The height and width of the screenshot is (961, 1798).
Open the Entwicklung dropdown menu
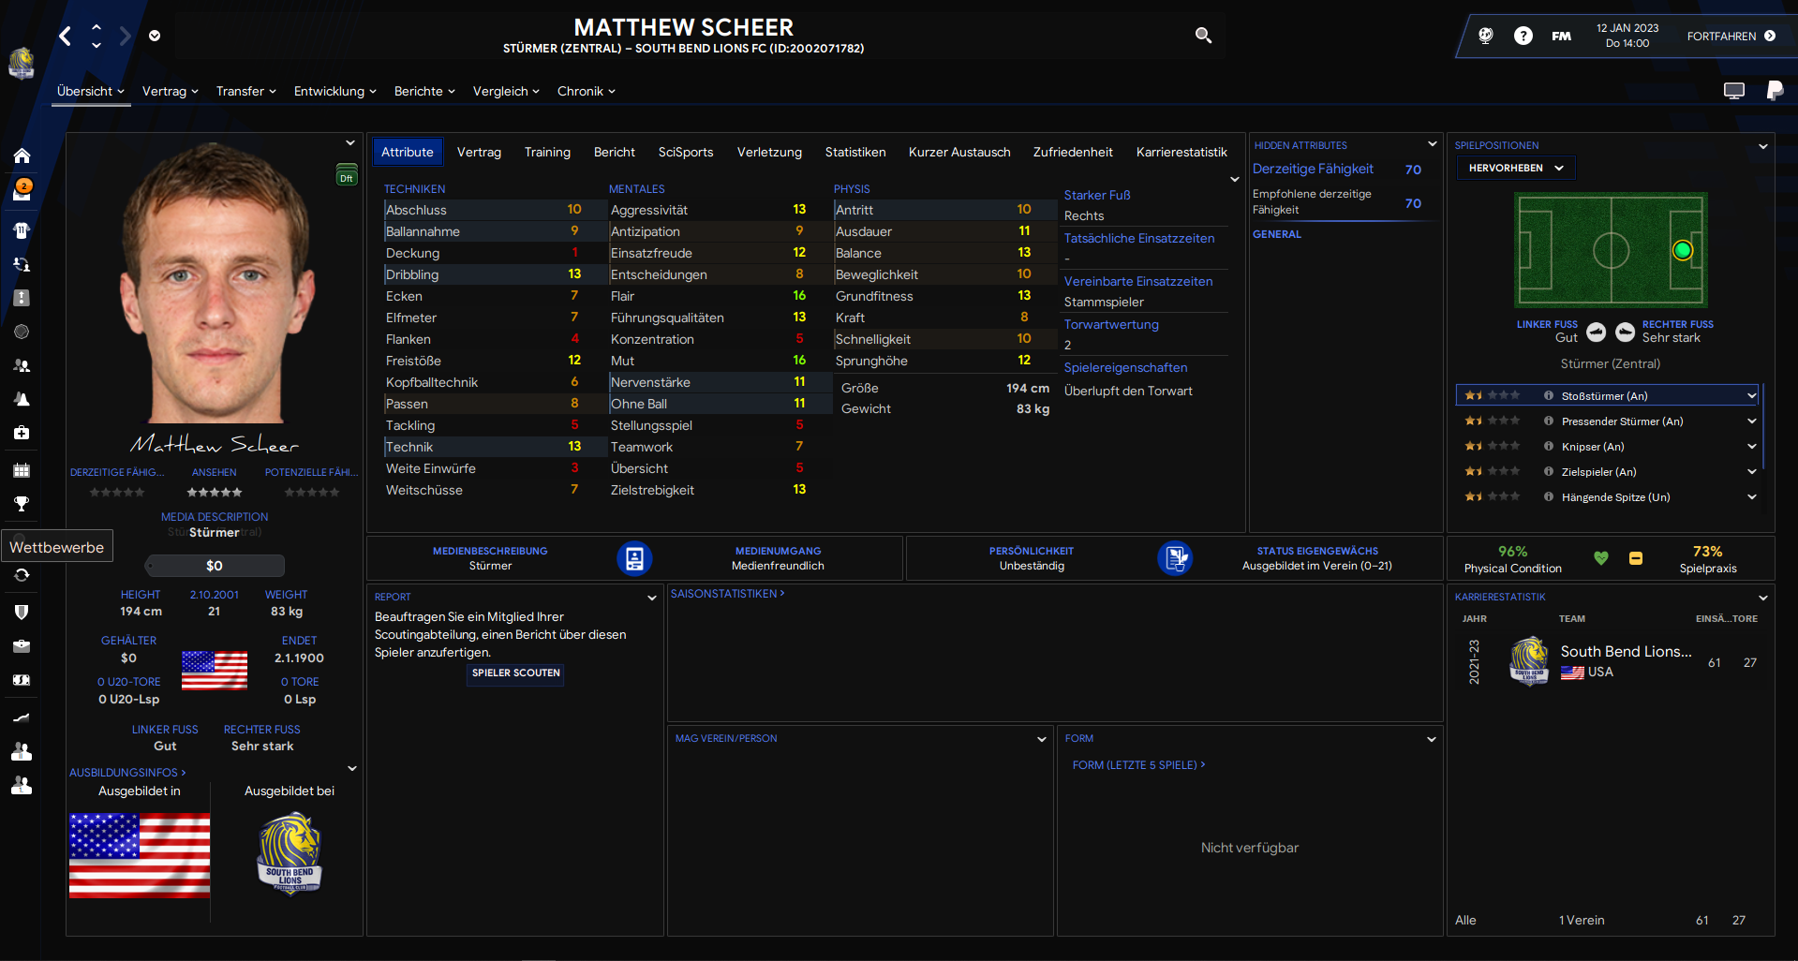pos(335,91)
